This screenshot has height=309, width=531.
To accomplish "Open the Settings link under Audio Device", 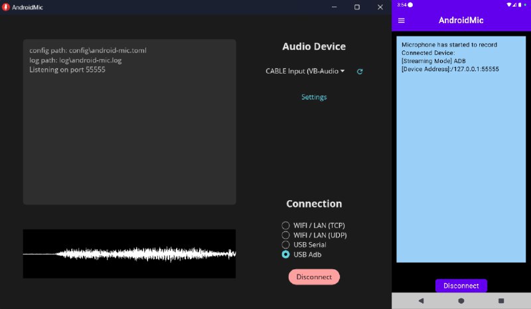I will pyautogui.click(x=314, y=97).
